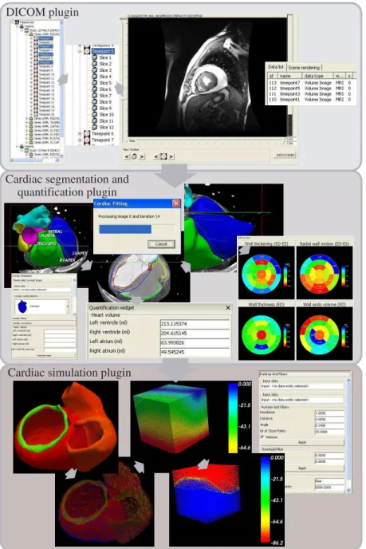Click the Compute mass button in left panel
The height and width of the screenshot is (549, 366).
click(44, 355)
